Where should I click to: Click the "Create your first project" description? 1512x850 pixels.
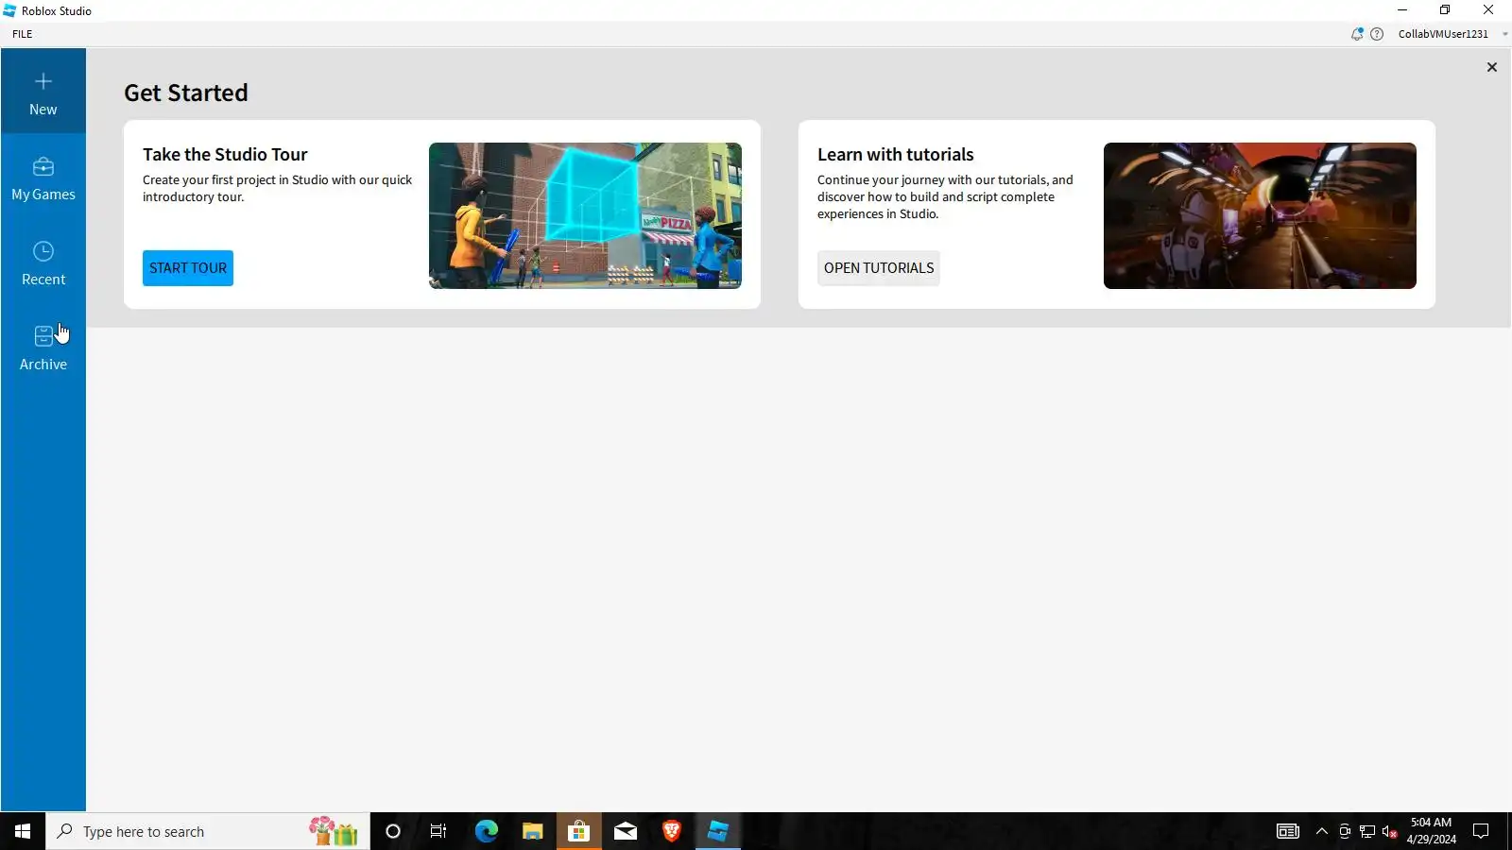click(278, 189)
